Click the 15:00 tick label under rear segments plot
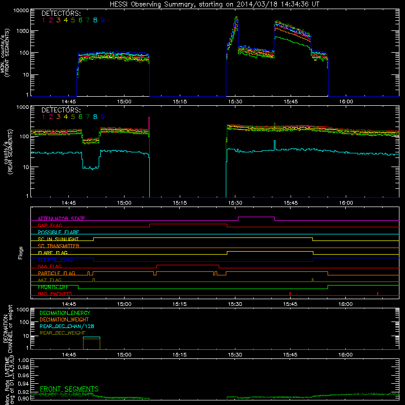The width and height of the screenshot is (405, 405). pyautogui.click(x=124, y=203)
